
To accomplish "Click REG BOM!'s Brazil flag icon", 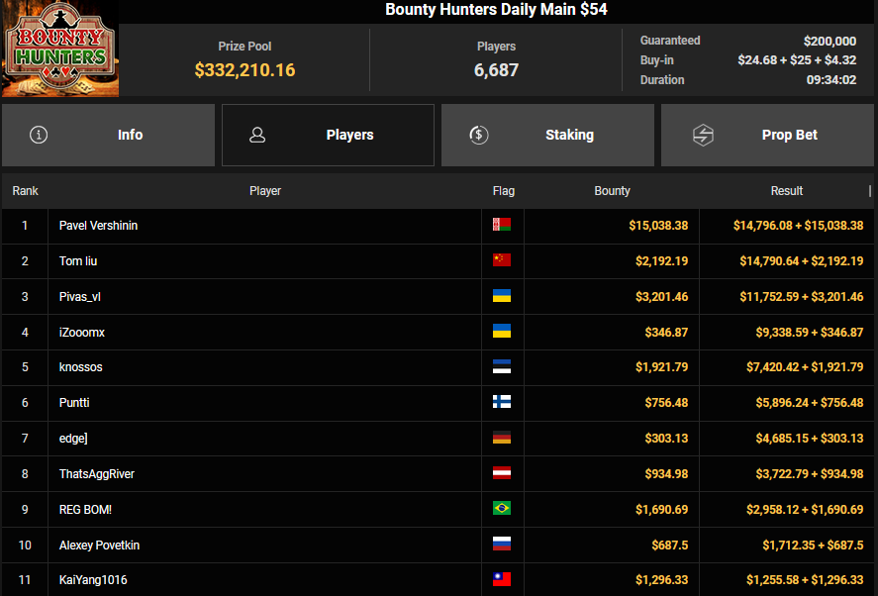I will coord(502,509).
